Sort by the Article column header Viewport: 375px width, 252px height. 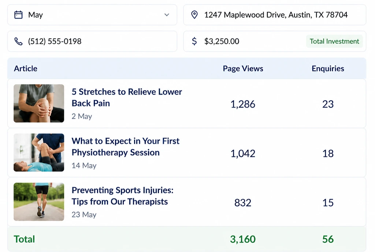(26, 68)
